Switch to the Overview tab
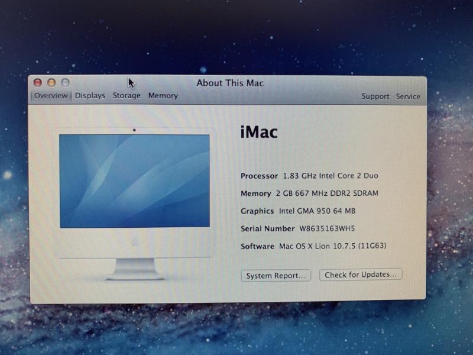 51,96
